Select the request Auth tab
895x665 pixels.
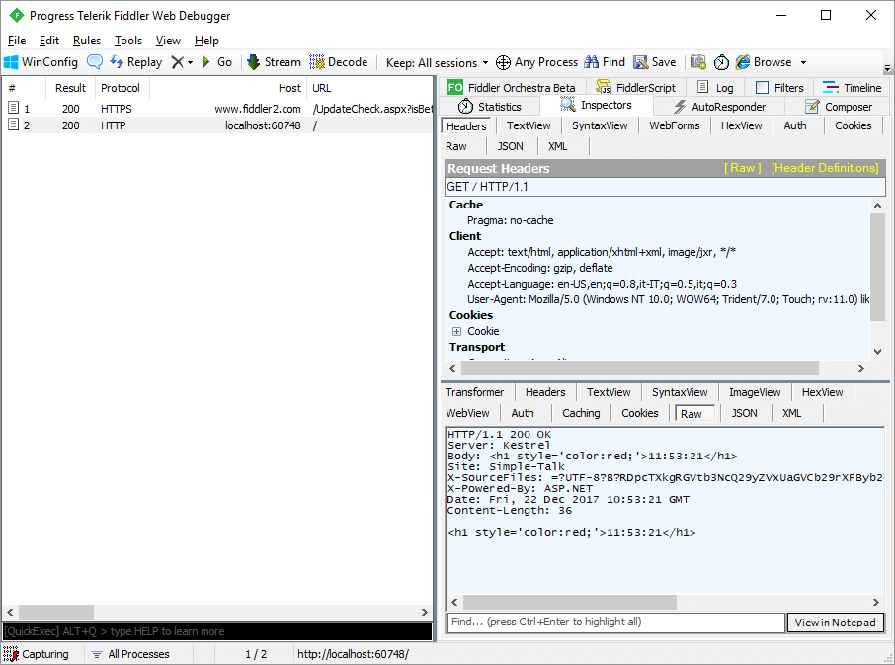(794, 125)
